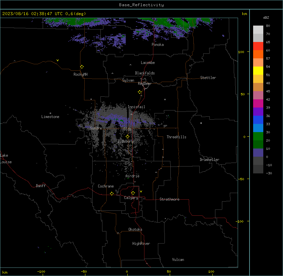
Task: Click the HighRiver town label
Action: [x=141, y=244]
